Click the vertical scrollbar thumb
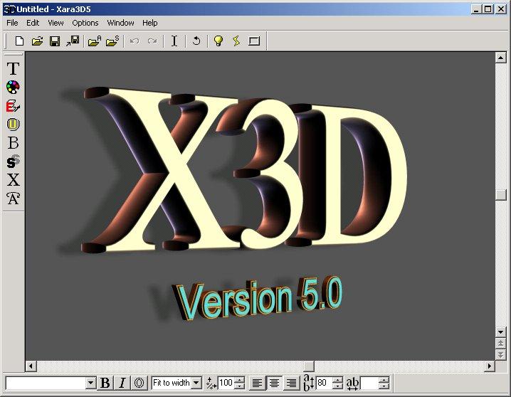Screen dimensions: 511x397 tap(500, 194)
